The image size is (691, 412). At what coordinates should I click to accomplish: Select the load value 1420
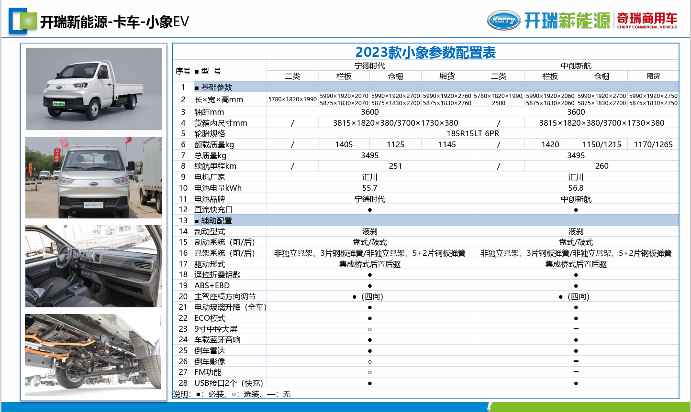(x=550, y=144)
